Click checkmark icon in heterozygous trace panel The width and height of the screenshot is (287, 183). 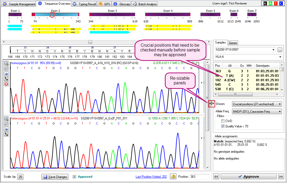pyautogui.click(x=6, y=124)
